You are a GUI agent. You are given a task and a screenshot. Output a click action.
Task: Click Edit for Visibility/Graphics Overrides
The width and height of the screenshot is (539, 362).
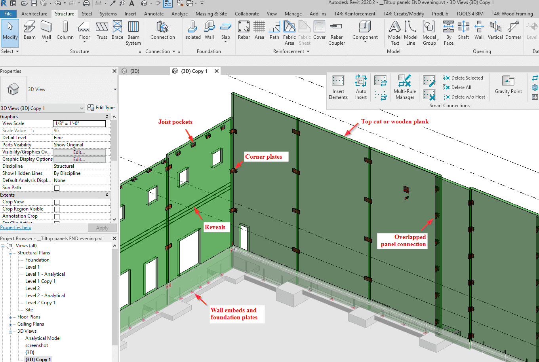79,152
